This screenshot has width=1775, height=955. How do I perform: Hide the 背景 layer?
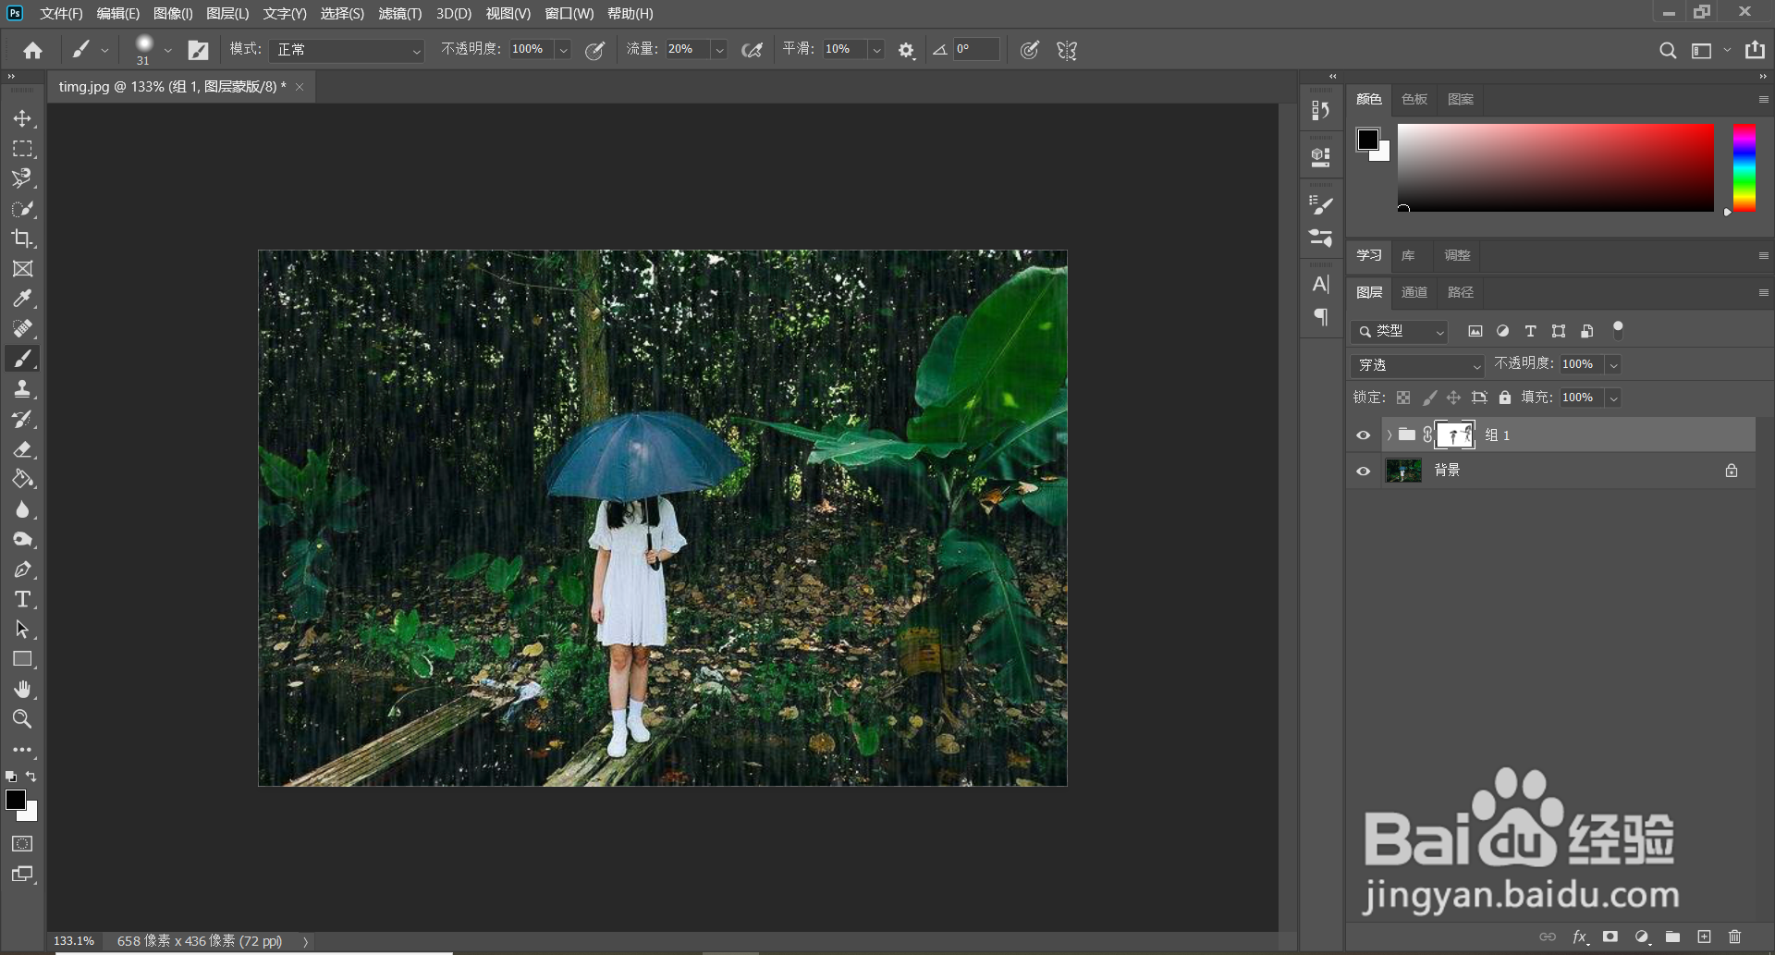[1363, 471]
